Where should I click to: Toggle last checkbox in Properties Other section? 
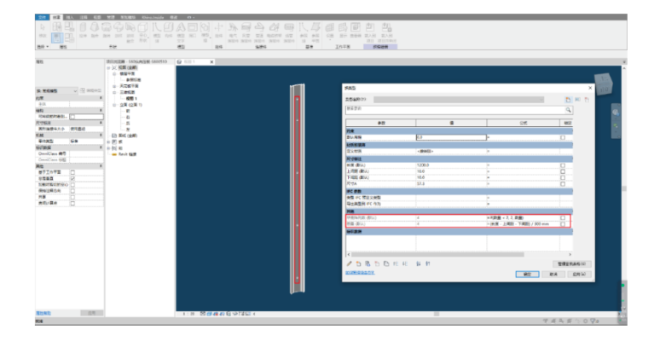[72, 203]
